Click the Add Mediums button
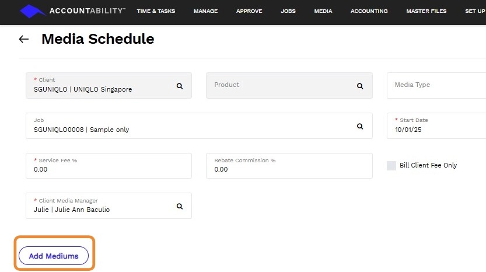 [x=53, y=256]
